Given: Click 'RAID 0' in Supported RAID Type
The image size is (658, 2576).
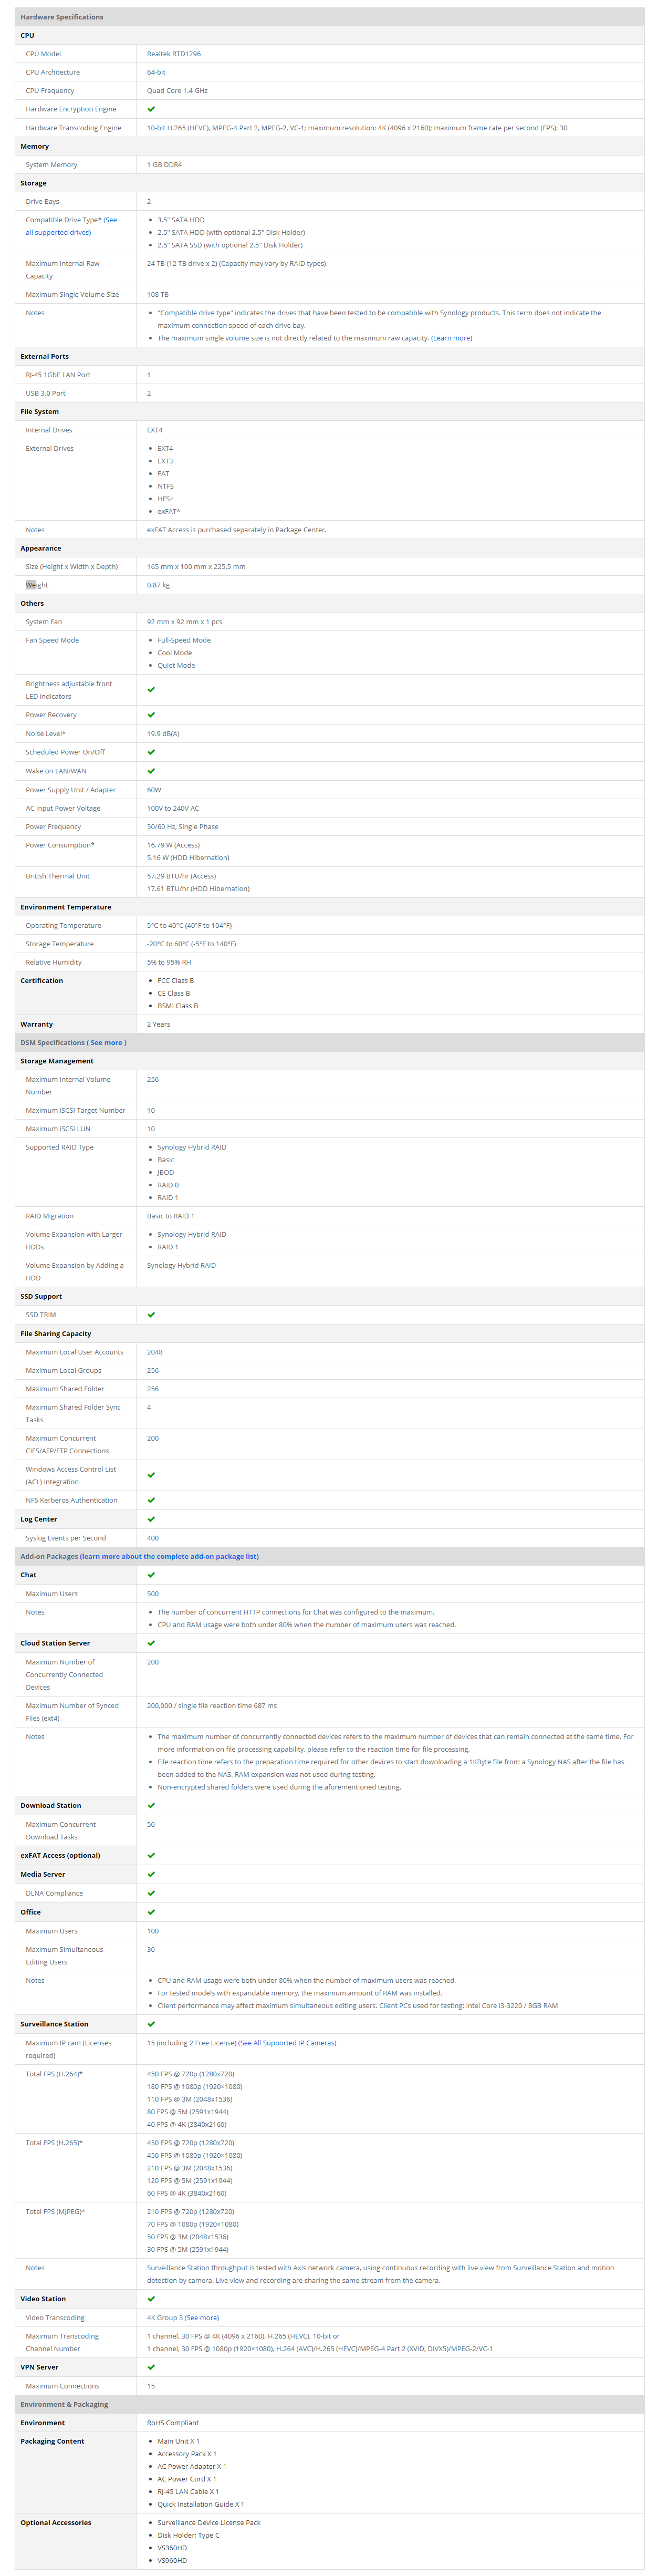Looking at the screenshot, I should click(x=168, y=1185).
